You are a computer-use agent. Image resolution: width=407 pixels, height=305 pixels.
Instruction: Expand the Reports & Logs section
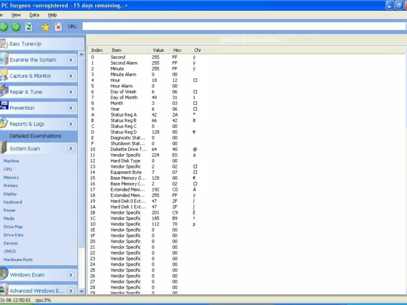71,124
